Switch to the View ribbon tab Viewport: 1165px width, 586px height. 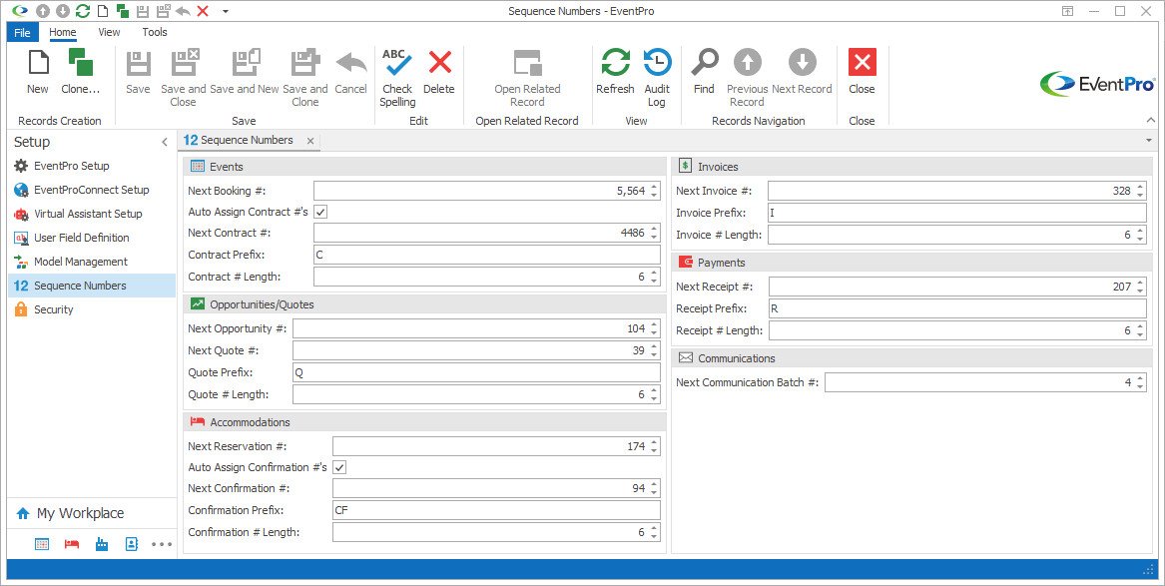tap(109, 32)
